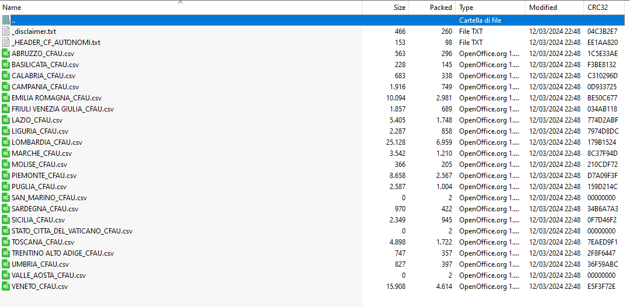The width and height of the screenshot is (630, 307).
Task: Select the STATO_CITTA_DEL_VATICANO_CFAU.csv entry
Action: [x=72, y=231]
